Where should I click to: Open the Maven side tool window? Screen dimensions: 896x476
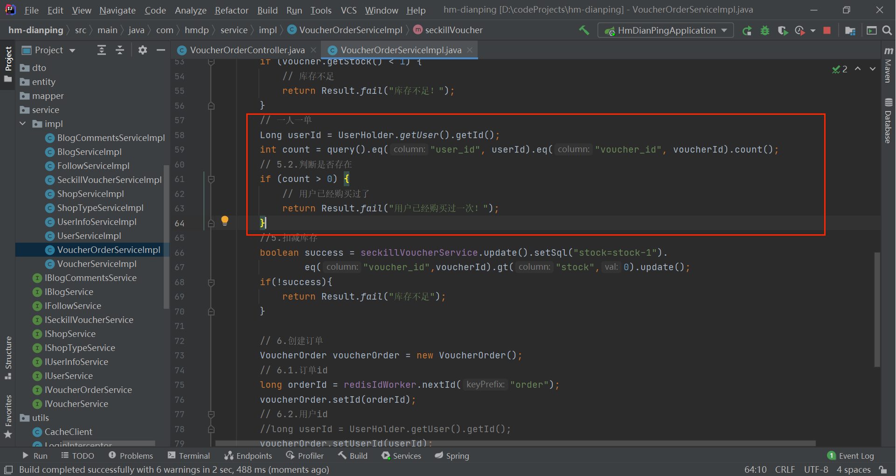[x=888, y=64]
